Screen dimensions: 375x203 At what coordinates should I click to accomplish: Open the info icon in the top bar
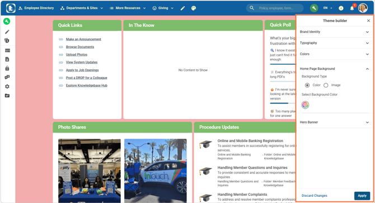click(341, 8)
